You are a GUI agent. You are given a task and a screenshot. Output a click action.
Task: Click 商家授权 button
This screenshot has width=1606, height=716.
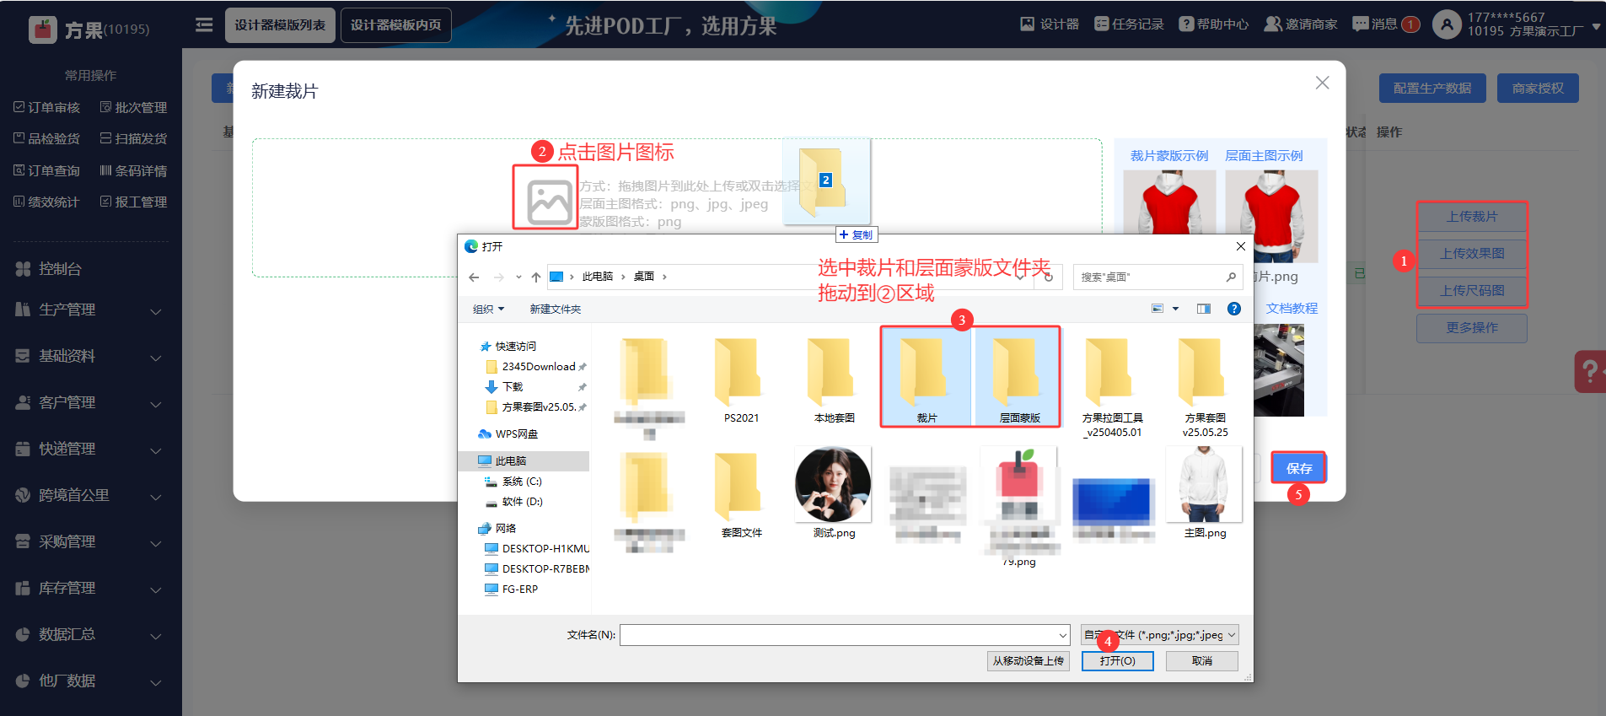1538,88
